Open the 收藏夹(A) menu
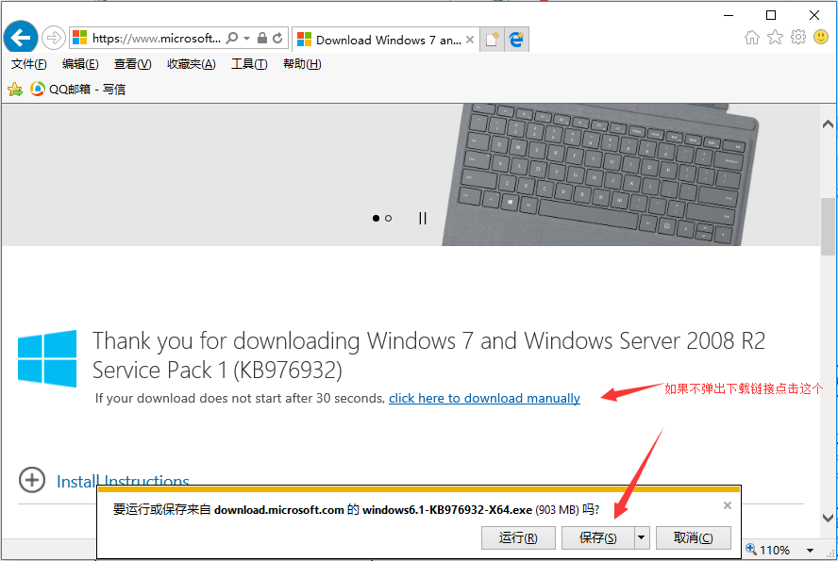Viewport: 838px width, 561px height. 191,64
